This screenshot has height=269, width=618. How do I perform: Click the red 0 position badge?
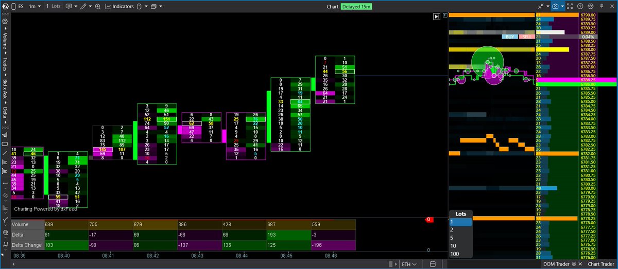(429, 220)
